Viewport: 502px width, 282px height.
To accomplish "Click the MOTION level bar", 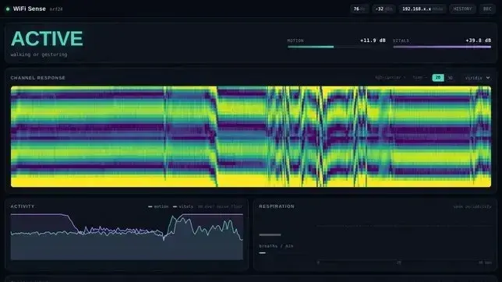I will 336,47.
